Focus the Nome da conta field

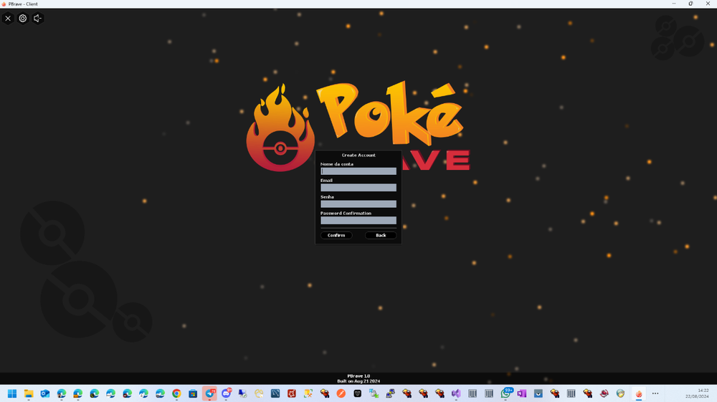coord(358,171)
